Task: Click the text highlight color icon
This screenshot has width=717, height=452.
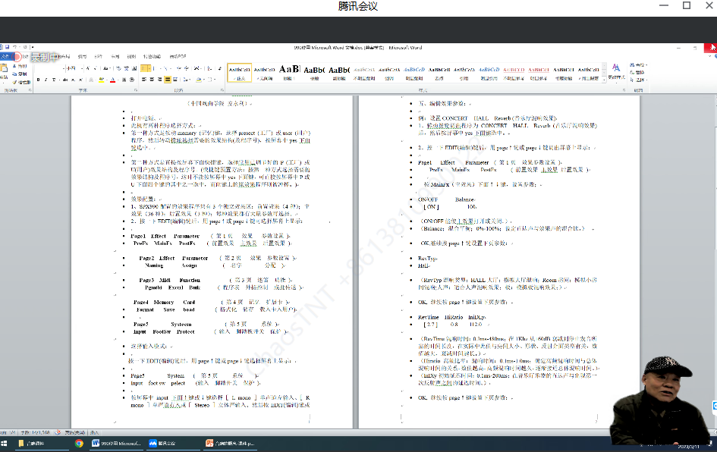Action: (101, 80)
